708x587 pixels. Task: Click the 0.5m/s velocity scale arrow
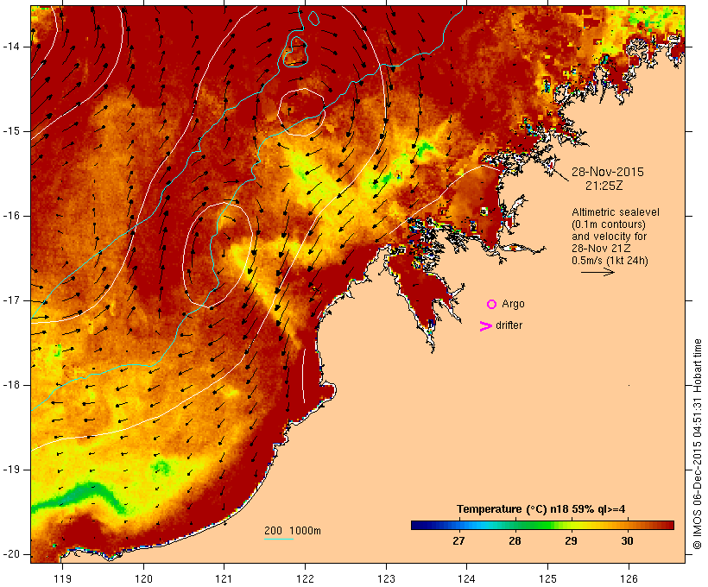tap(597, 272)
